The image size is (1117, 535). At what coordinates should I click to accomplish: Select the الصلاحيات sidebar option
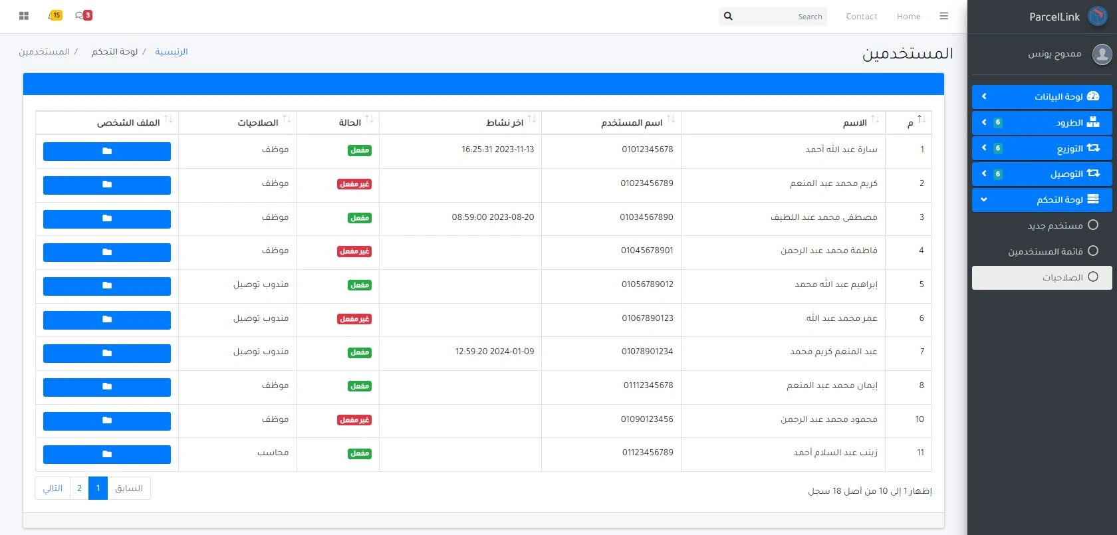(1042, 277)
